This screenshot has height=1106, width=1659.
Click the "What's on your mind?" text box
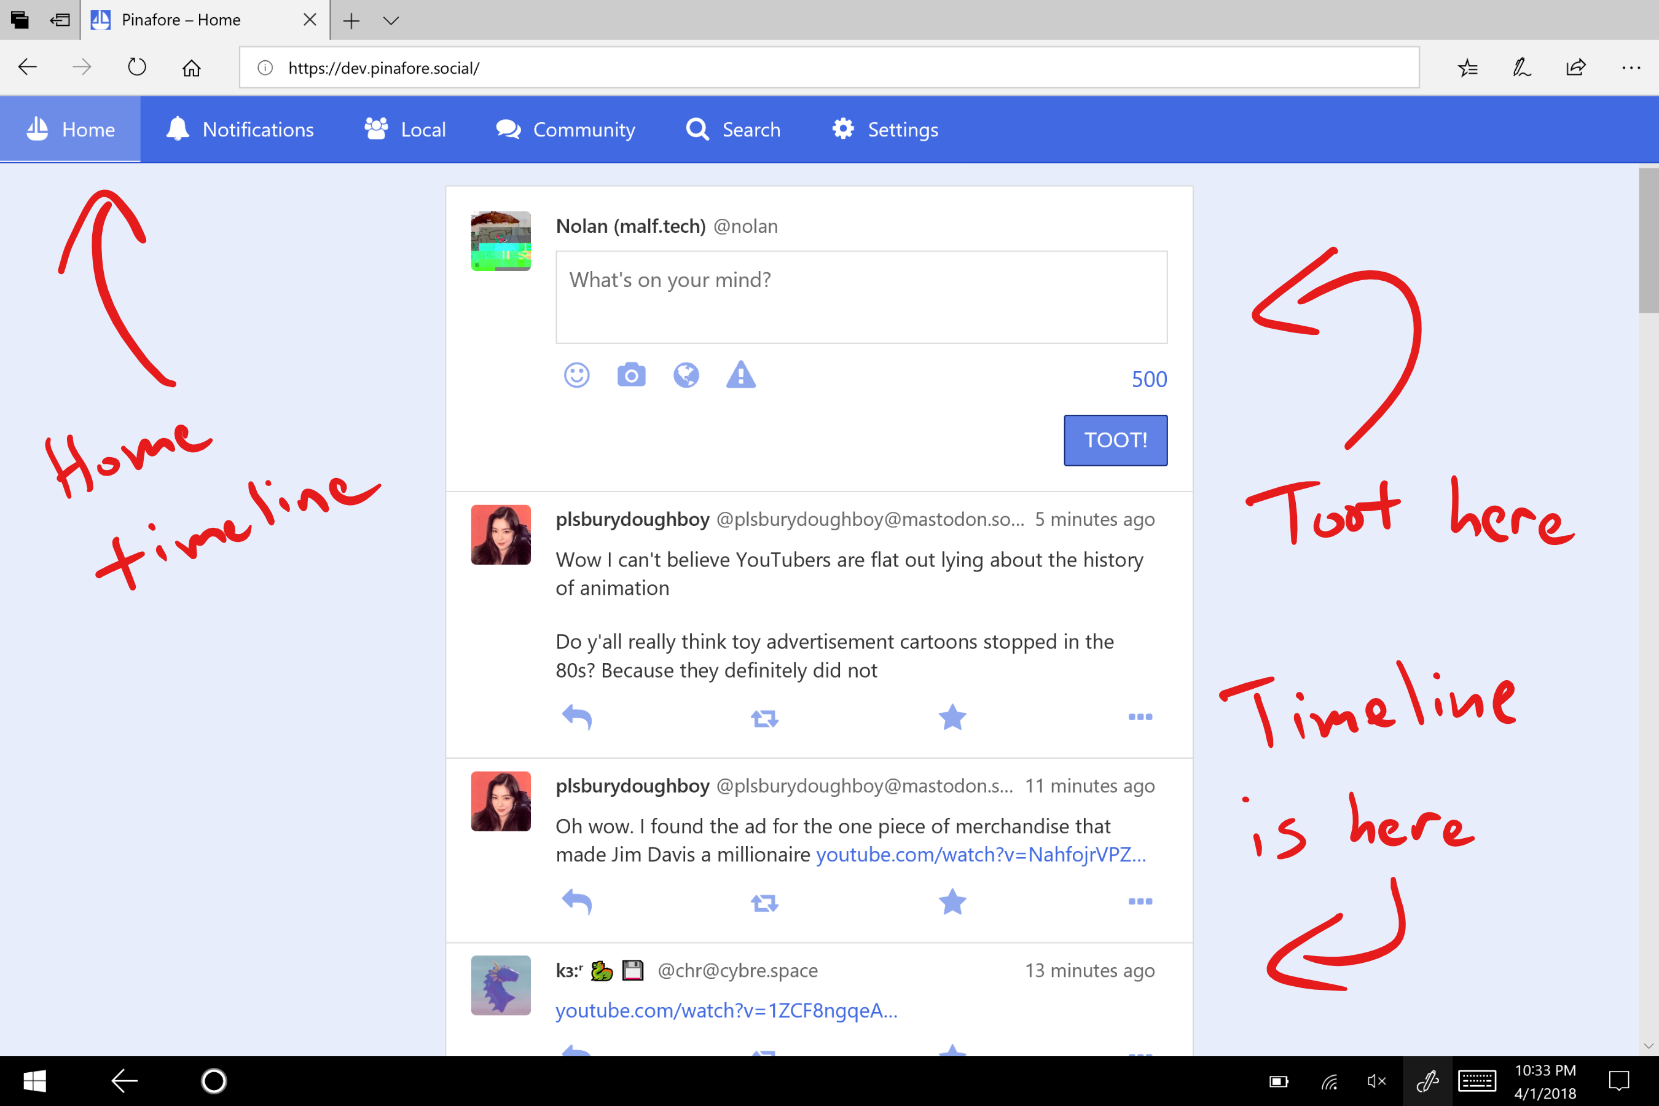[861, 297]
